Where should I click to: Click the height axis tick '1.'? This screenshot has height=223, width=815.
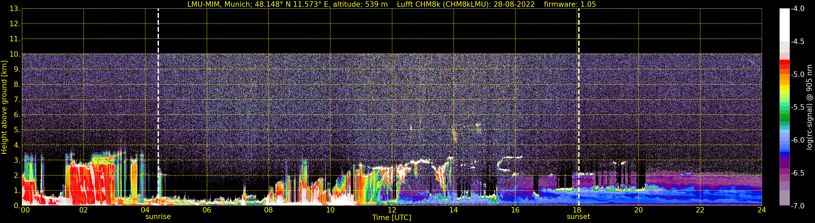(17, 191)
